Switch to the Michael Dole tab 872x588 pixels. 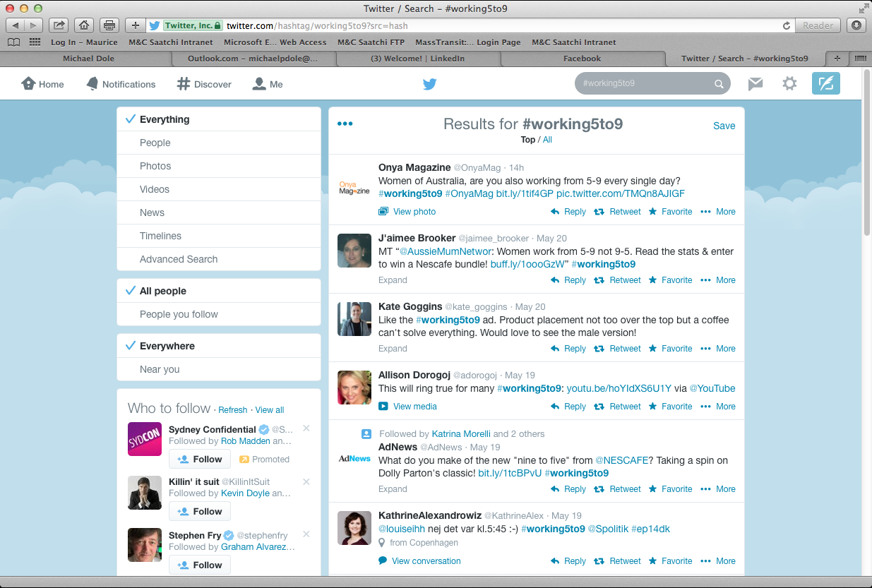point(88,59)
